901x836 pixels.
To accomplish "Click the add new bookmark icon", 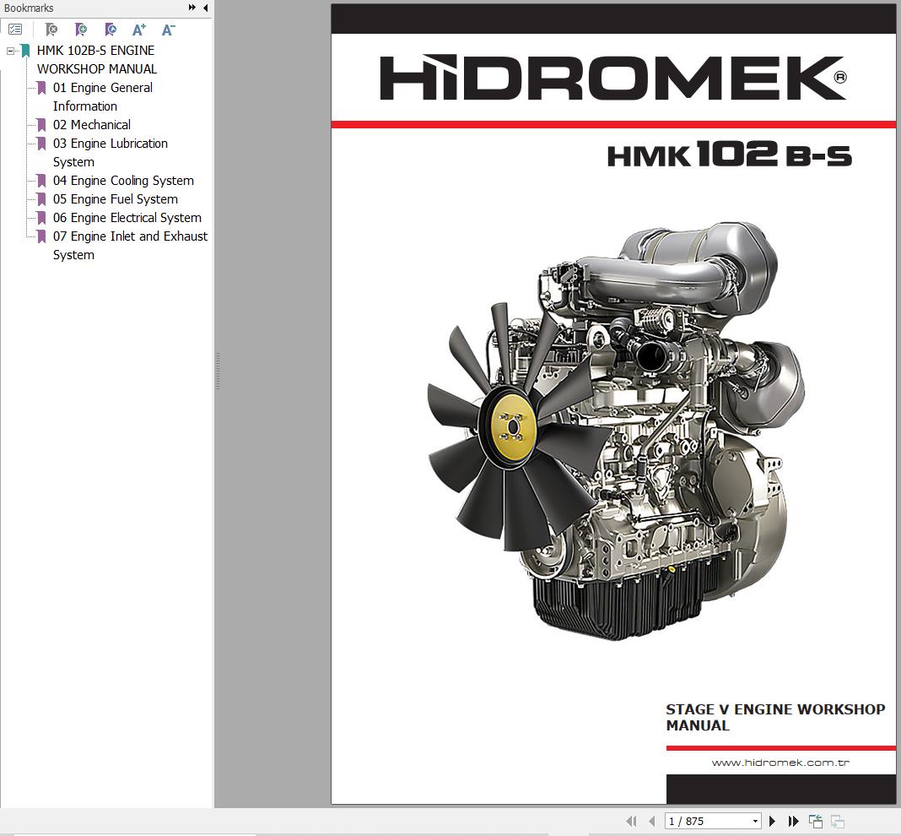I will (81, 30).
